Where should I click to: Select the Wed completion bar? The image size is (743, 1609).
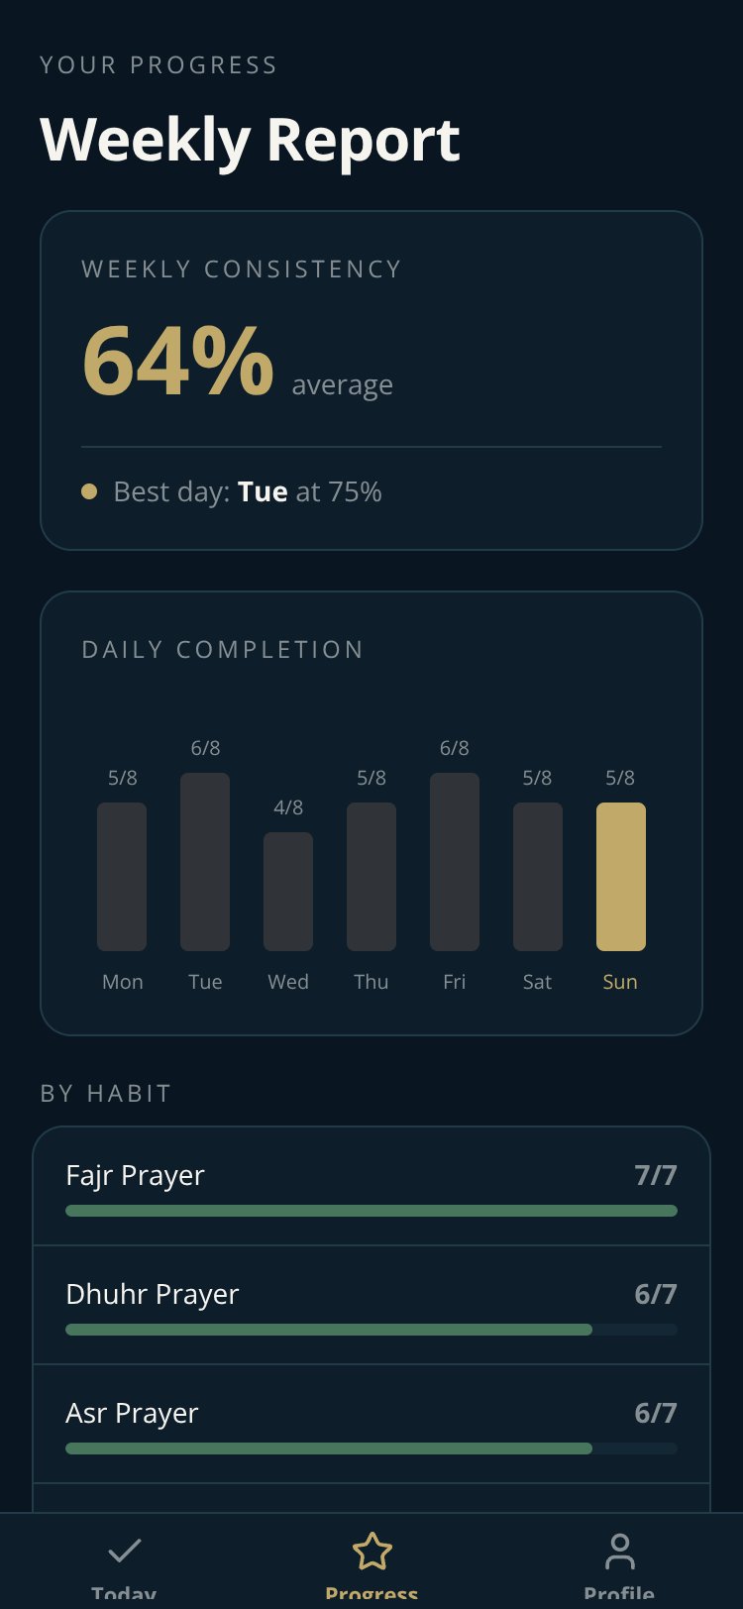288,892
